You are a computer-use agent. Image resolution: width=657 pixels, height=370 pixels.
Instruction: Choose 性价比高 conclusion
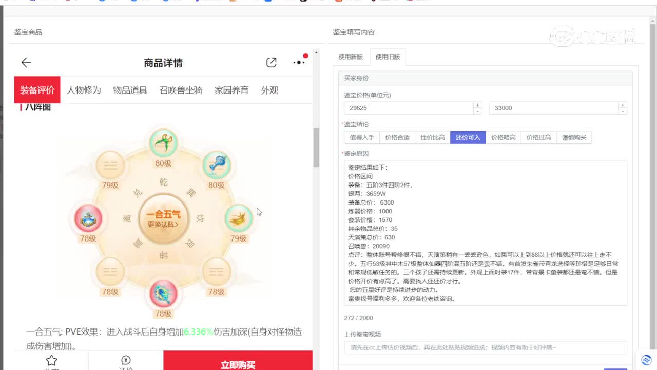(433, 137)
